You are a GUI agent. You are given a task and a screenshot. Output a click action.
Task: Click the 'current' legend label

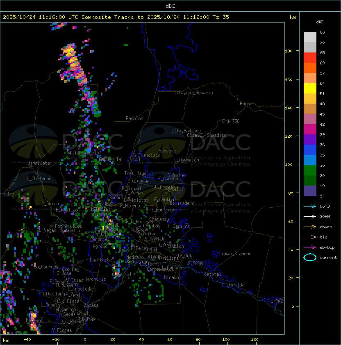(x=328, y=257)
